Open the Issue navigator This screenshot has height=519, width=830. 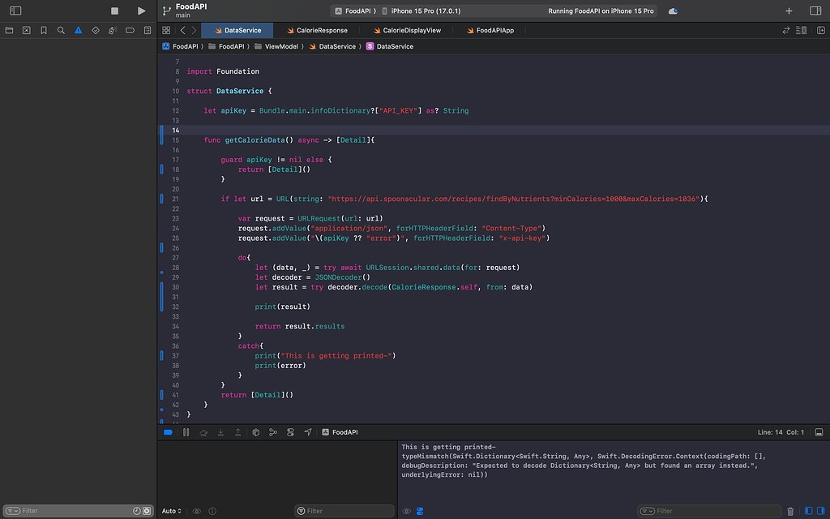click(78, 30)
